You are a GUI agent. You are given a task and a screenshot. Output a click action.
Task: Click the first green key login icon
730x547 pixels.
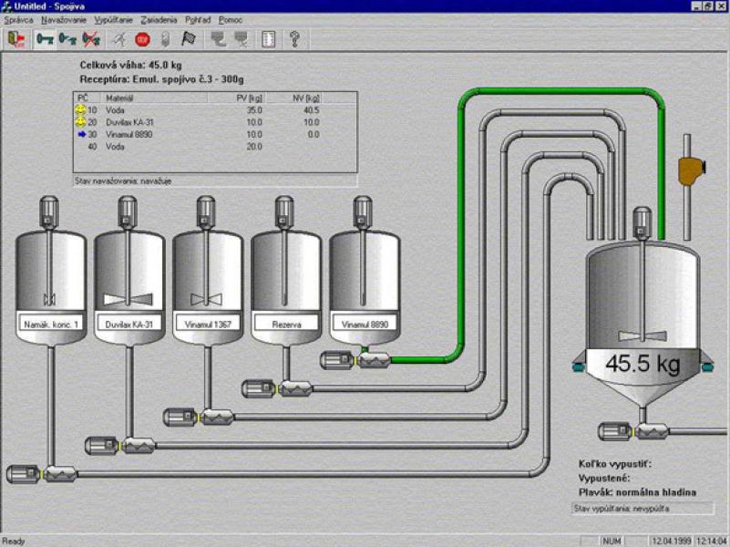pyautogui.click(x=46, y=39)
